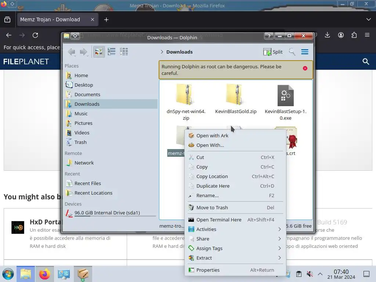The width and height of the screenshot is (376, 282).
Task: Click the FILEPLANET logo
Action: click(x=26, y=62)
